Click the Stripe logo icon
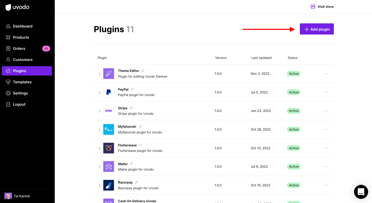Screen dimensions: 372x203 [109, 111]
